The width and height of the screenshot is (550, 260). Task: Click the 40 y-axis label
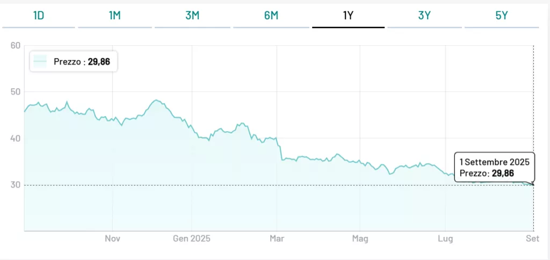click(x=16, y=138)
